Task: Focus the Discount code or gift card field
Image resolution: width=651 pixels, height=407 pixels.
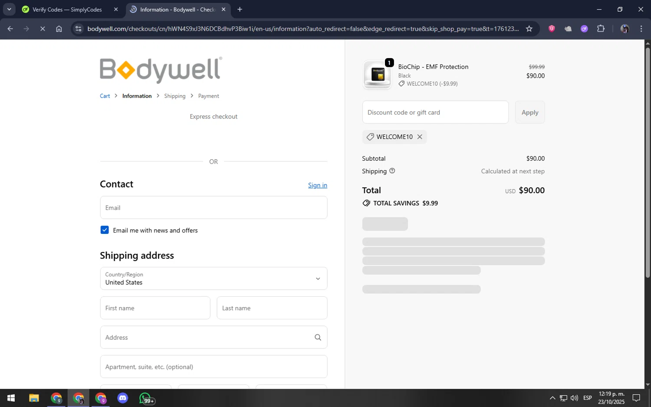Action: [x=435, y=112]
